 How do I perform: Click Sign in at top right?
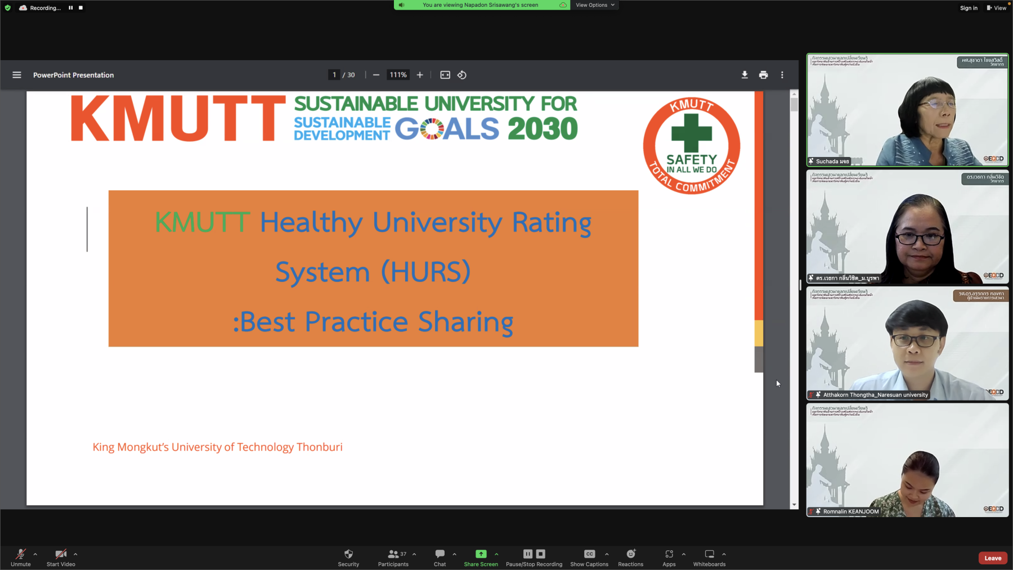click(969, 8)
